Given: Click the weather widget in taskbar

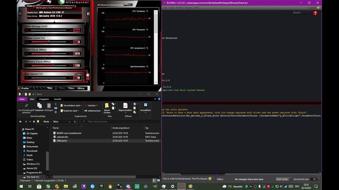Looking at the screenshot, I should coord(233,186).
